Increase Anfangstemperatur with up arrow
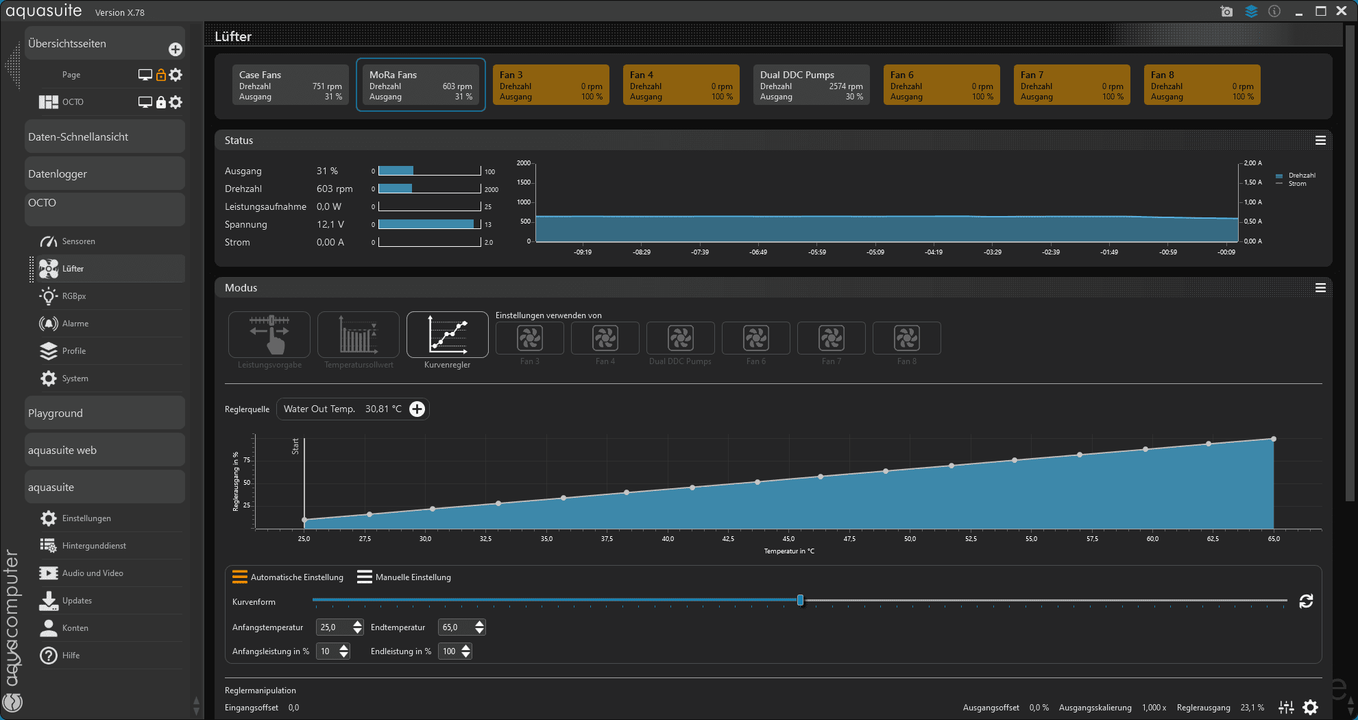 [357, 623]
